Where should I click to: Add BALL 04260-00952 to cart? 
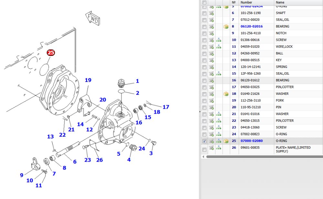tap(211, 53)
